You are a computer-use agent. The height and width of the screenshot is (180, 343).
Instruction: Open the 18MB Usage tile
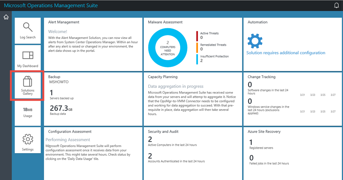[x=28, y=113]
